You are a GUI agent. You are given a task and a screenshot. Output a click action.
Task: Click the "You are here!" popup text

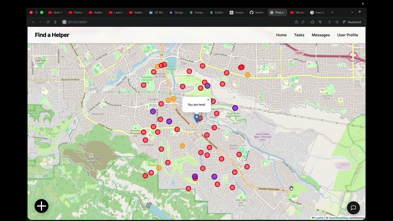click(196, 105)
